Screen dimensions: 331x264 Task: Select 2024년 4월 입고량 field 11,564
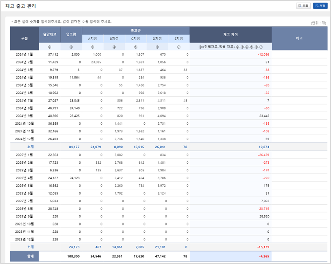pos(71,77)
